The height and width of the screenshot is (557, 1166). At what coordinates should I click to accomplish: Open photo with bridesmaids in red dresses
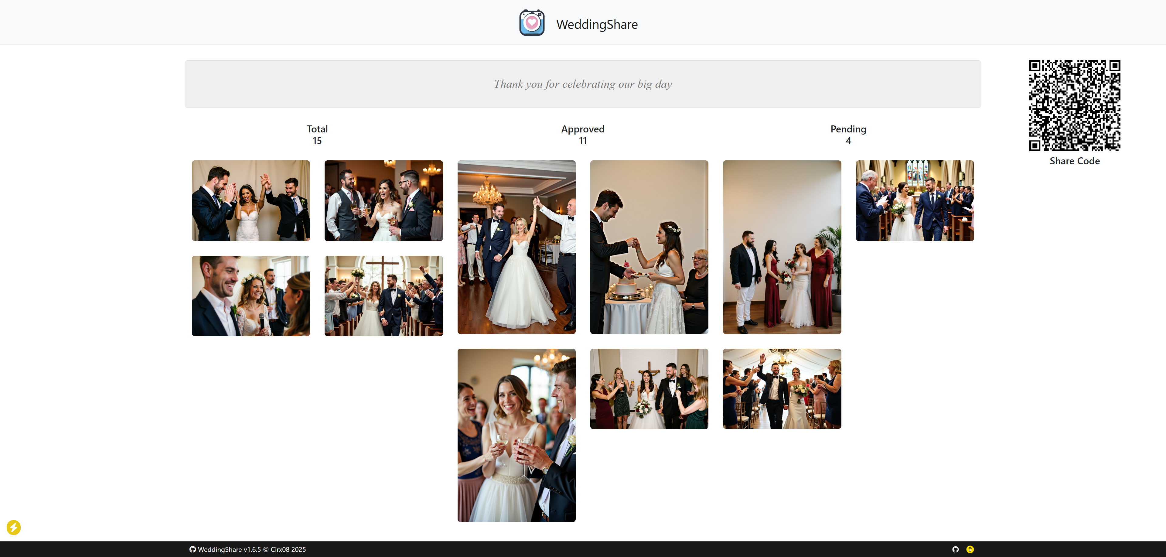pyautogui.click(x=782, y=247)
